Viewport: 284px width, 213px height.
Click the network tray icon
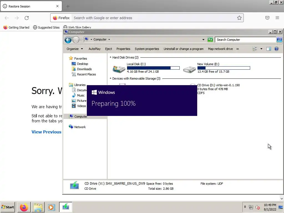pos(251,207)
